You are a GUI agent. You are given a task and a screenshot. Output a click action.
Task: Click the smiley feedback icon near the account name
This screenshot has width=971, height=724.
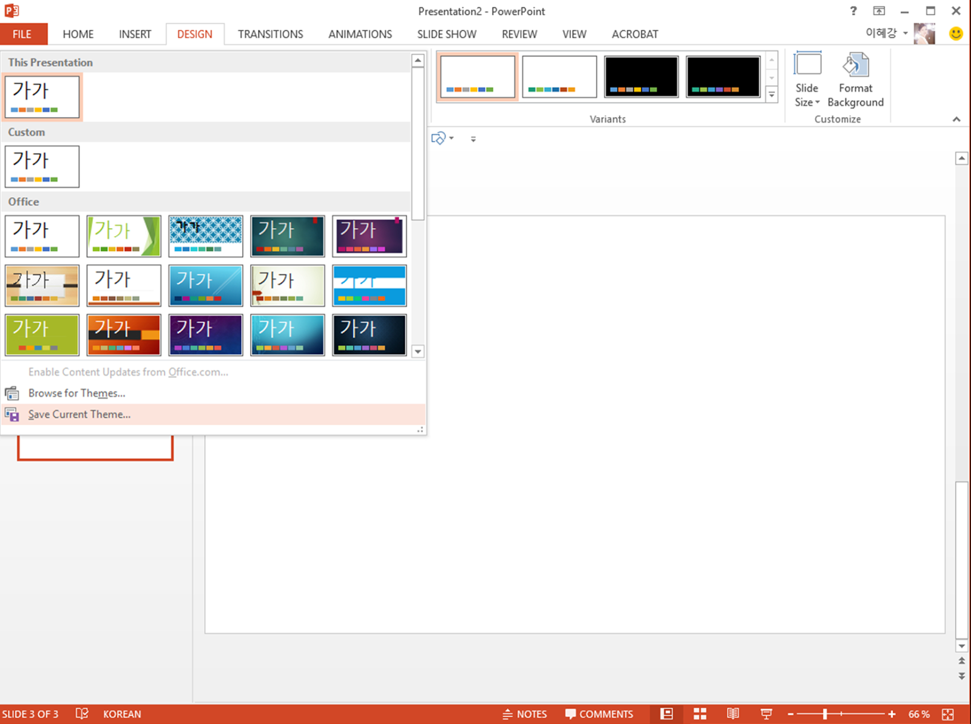coord(956,34)
